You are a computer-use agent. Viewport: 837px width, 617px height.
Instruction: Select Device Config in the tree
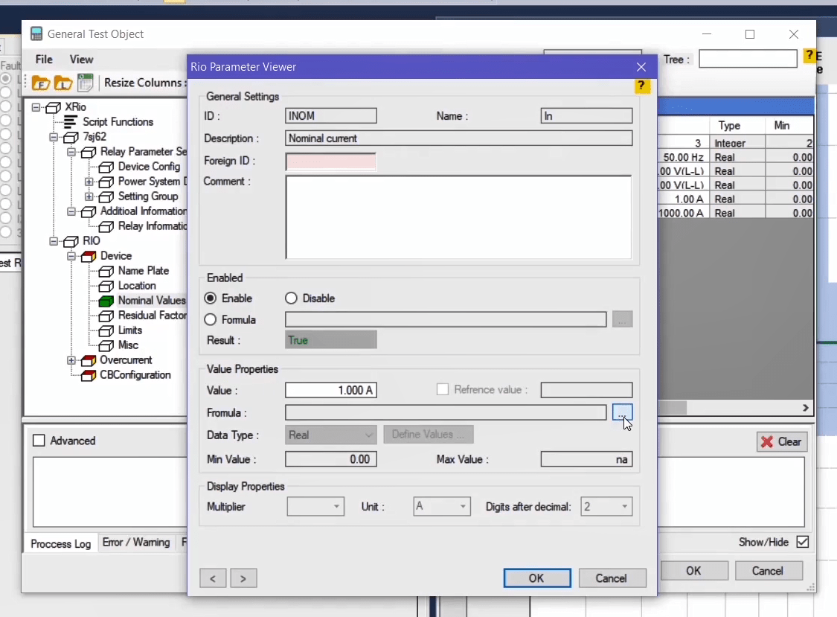[x=149, y=167]
